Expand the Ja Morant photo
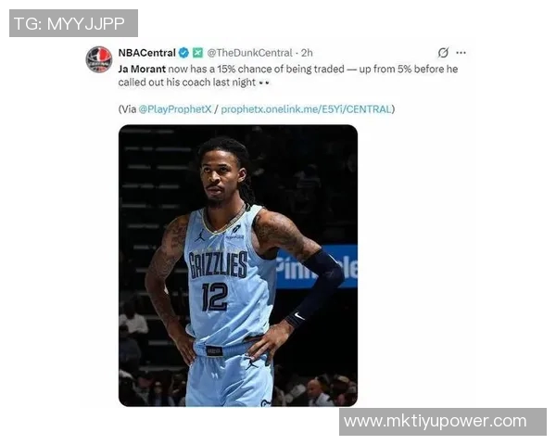 coord(238,265)
